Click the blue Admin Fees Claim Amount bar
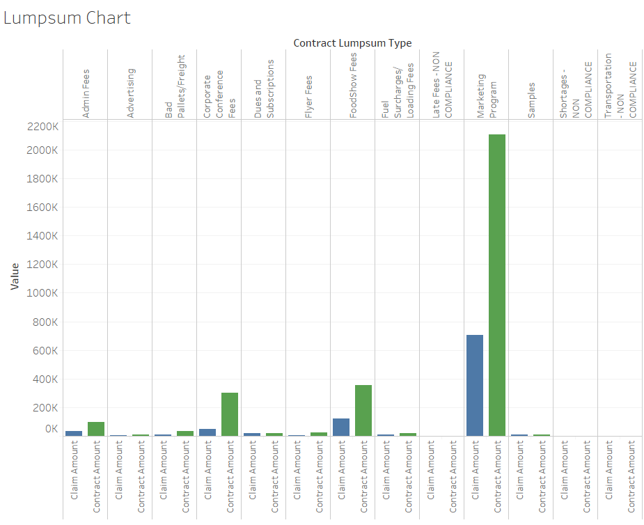Screen dimensions: 644x525 74,433
